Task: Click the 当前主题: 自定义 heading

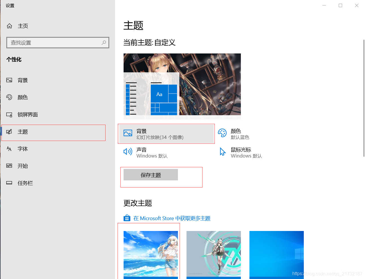Action: click(149, 43)
